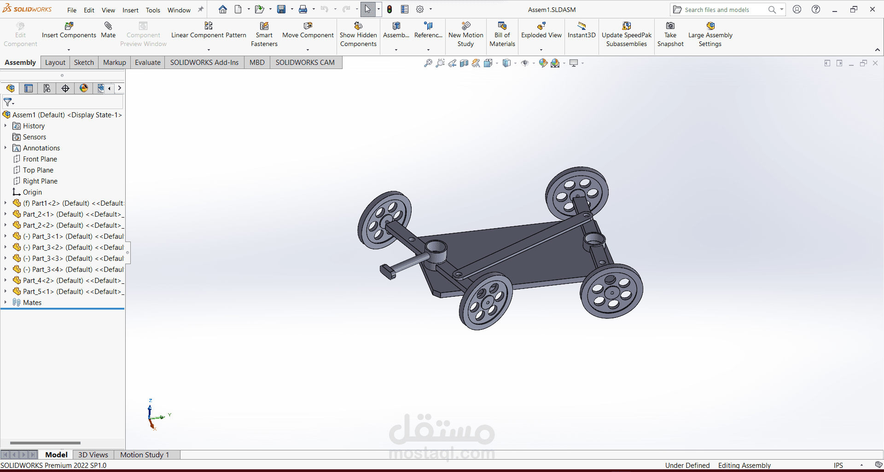Click Section View icon
Image resolution: width=884 pixels, height=472 pixels.
[x=464, y=63]
